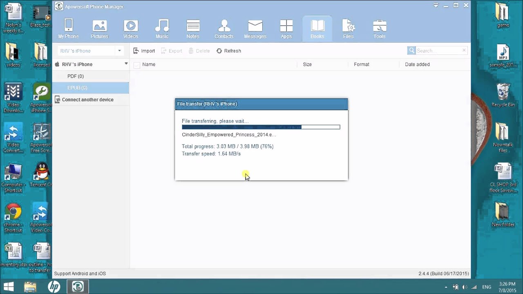Open the Contacts section

tap(224, 29)
